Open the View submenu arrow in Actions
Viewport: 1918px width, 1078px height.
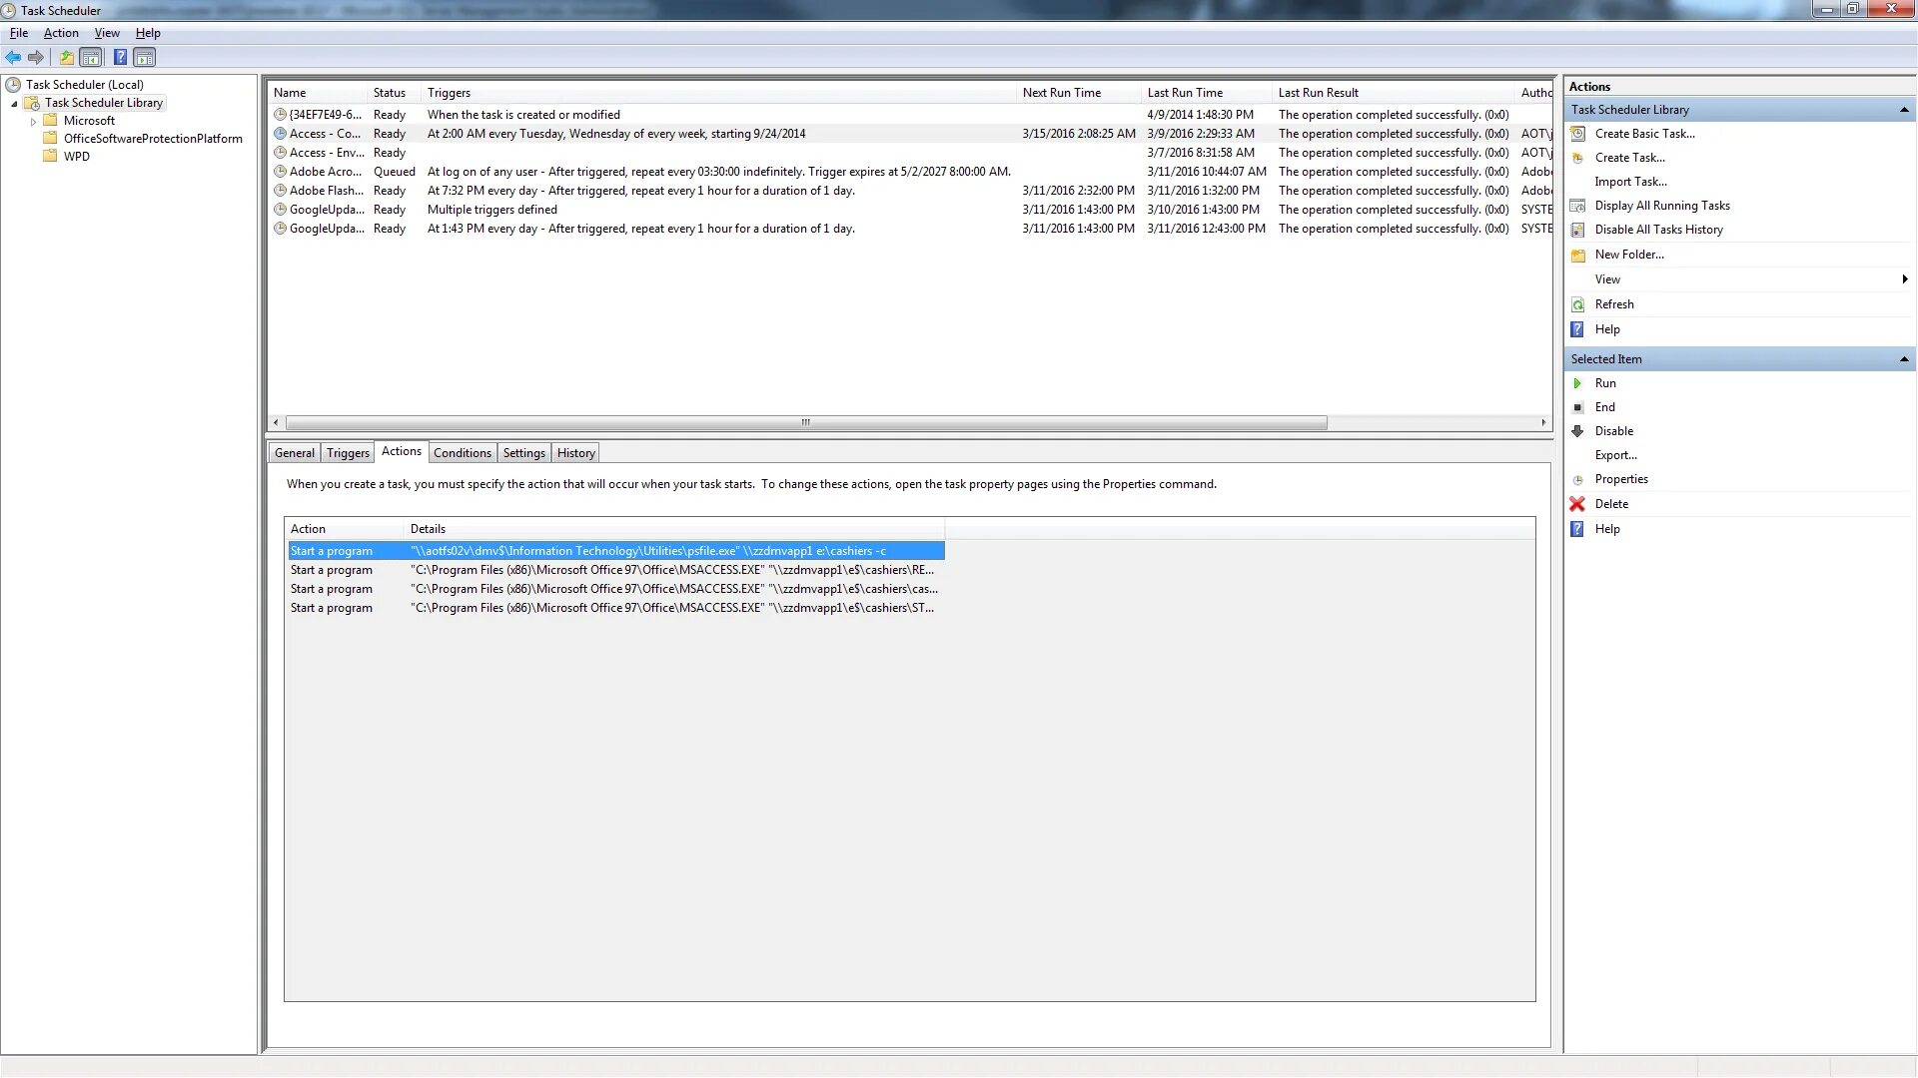click(1904, 279)
